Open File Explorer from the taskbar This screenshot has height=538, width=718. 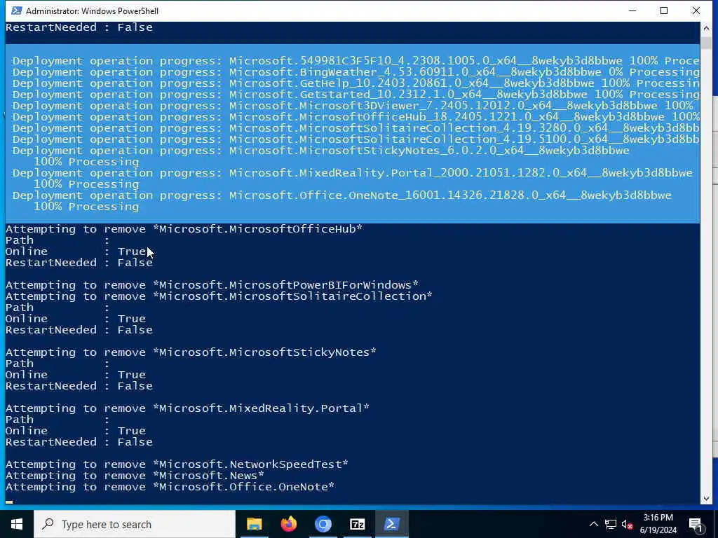(254, 524)
